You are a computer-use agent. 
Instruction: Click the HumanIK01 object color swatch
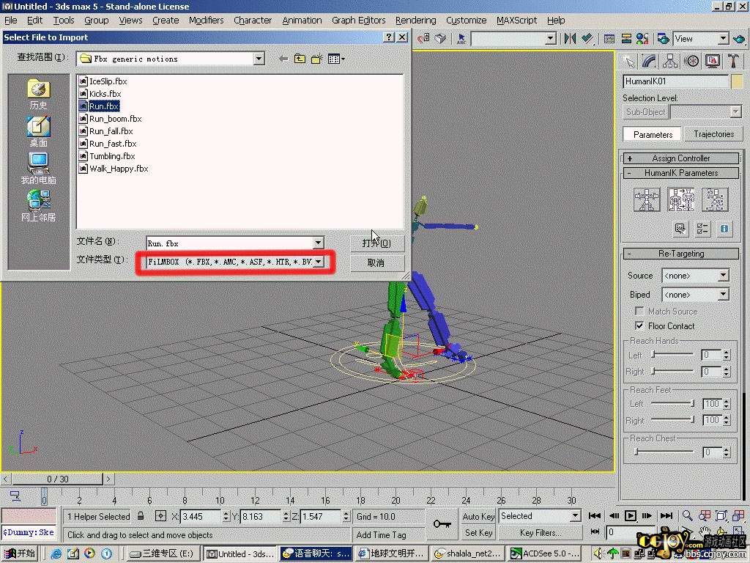737,81
